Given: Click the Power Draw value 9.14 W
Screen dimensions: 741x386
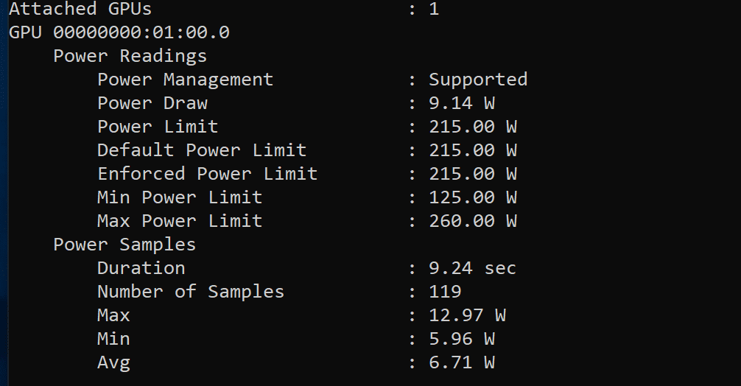Looking at the screenshot, I should (x=462, y=103).
